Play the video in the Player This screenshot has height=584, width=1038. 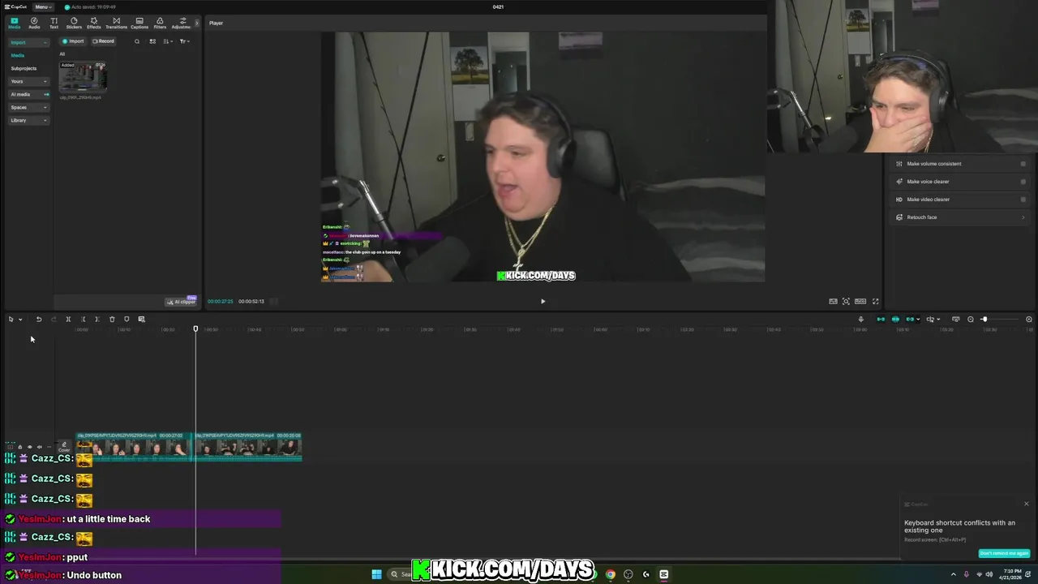pyautogui.click(x=543, y=301)
